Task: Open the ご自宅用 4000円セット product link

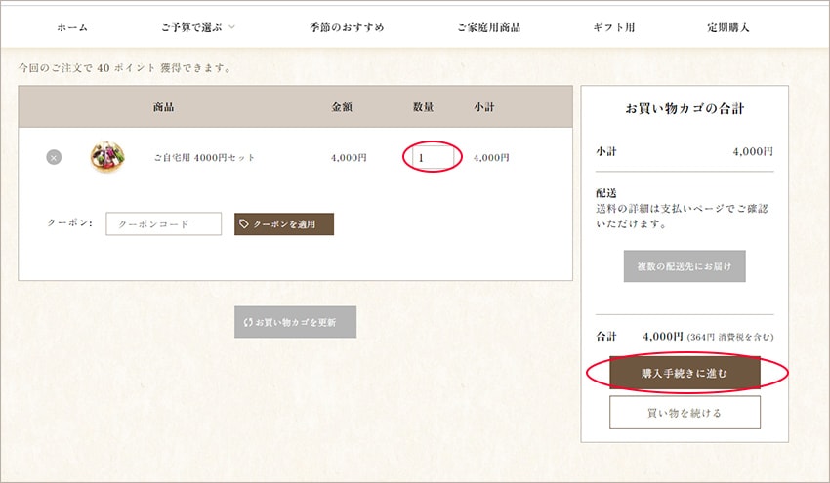Action: [x=204, y=157]
